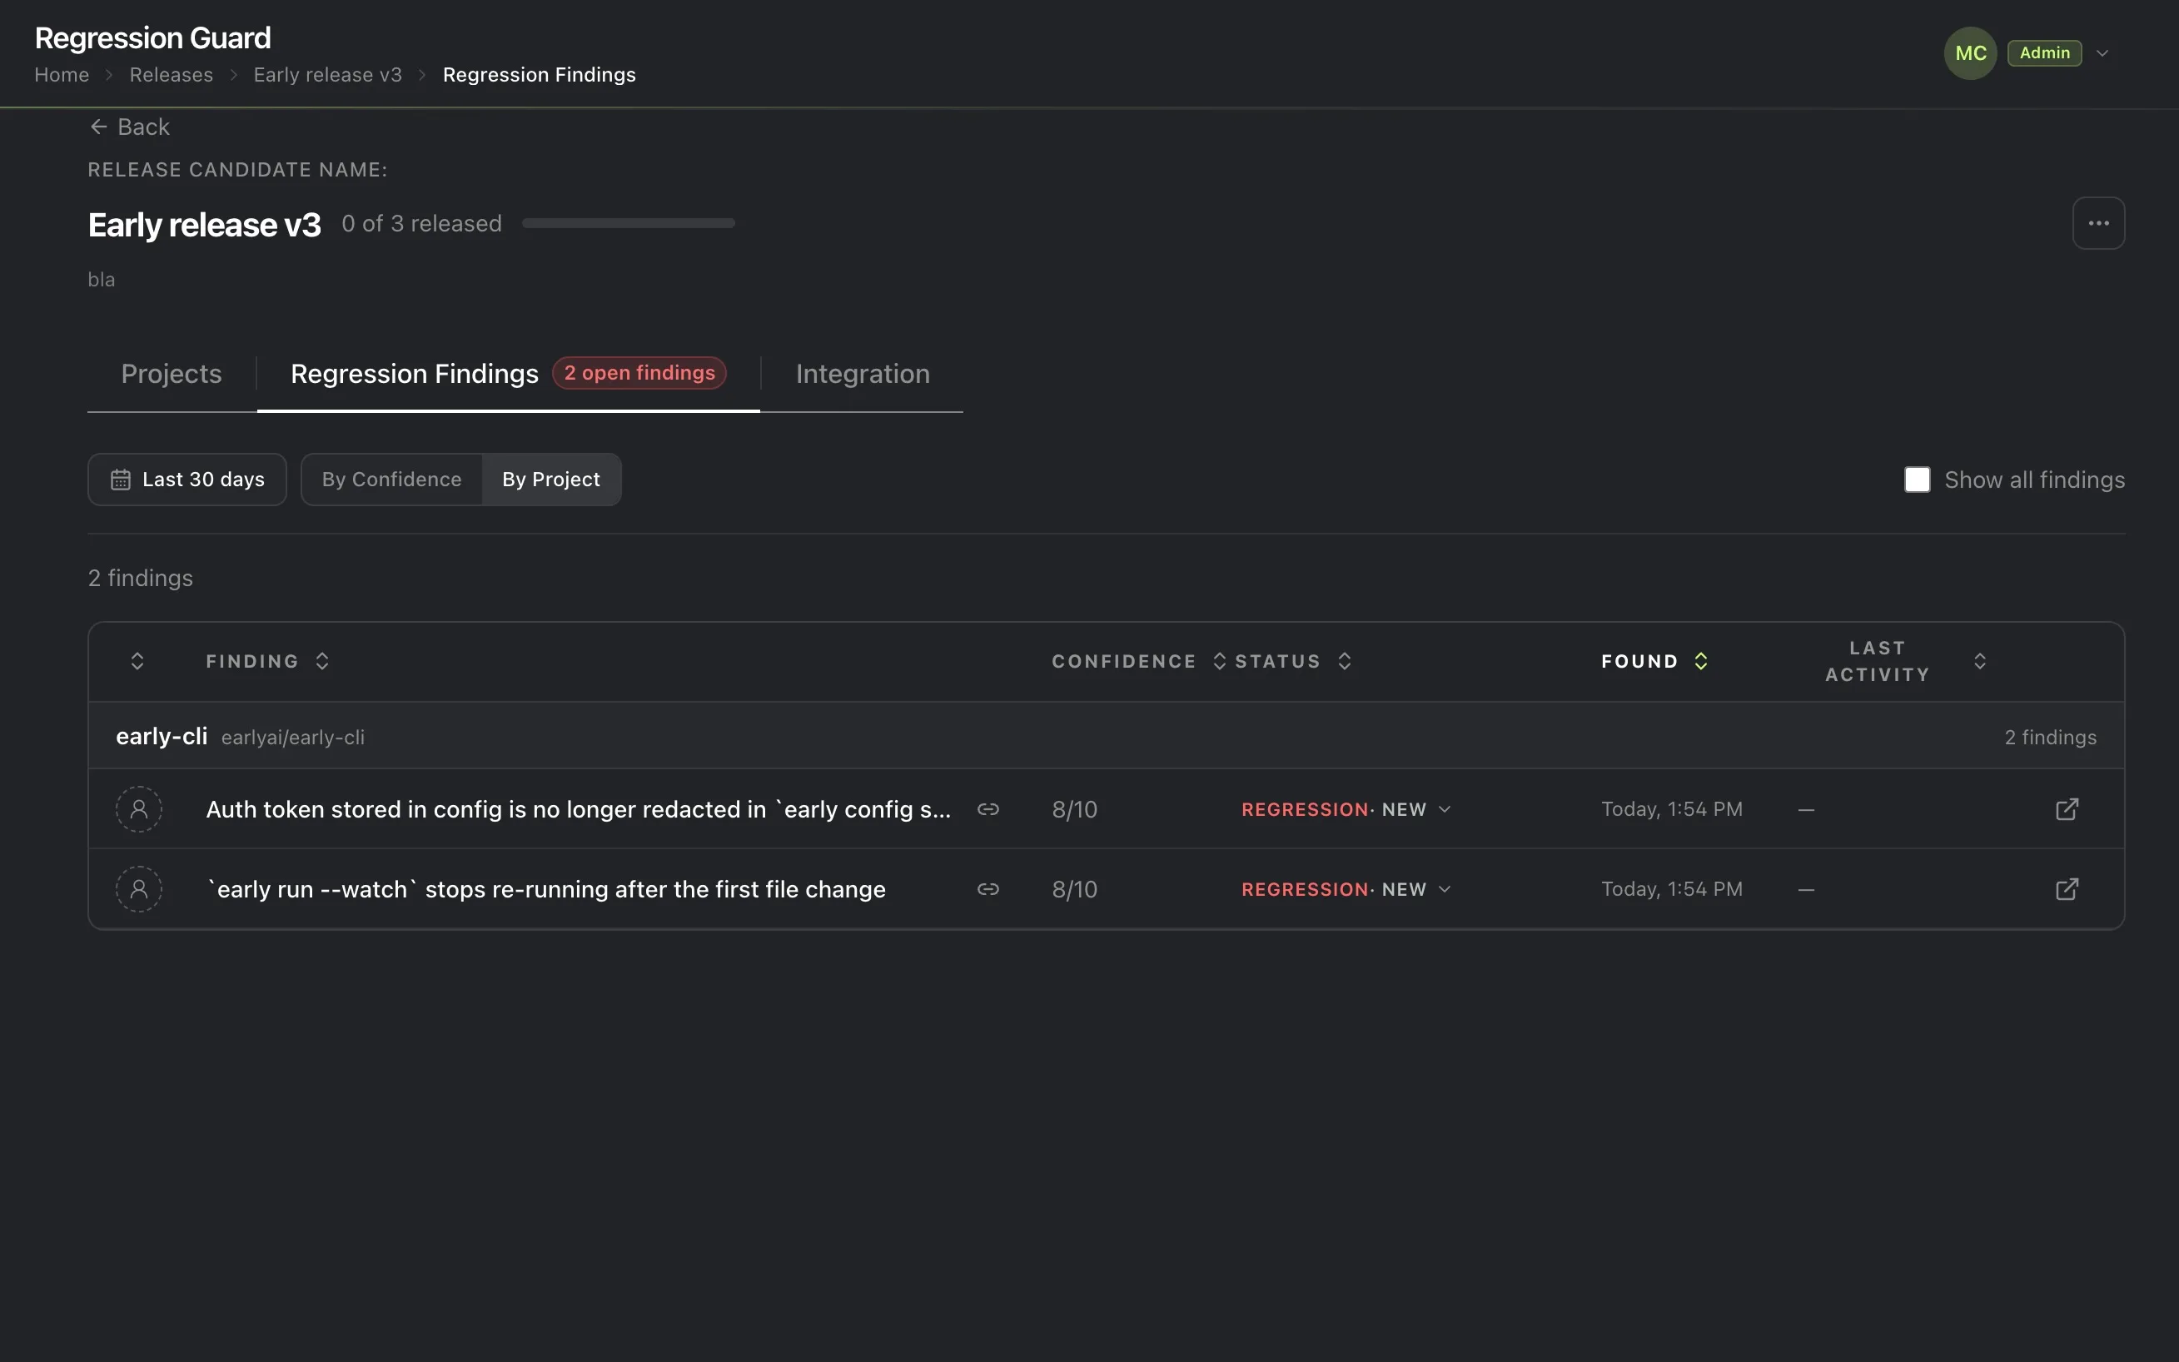2179x1362 pixels.
Task: Click the bla description text
Action: pos(102,279)
